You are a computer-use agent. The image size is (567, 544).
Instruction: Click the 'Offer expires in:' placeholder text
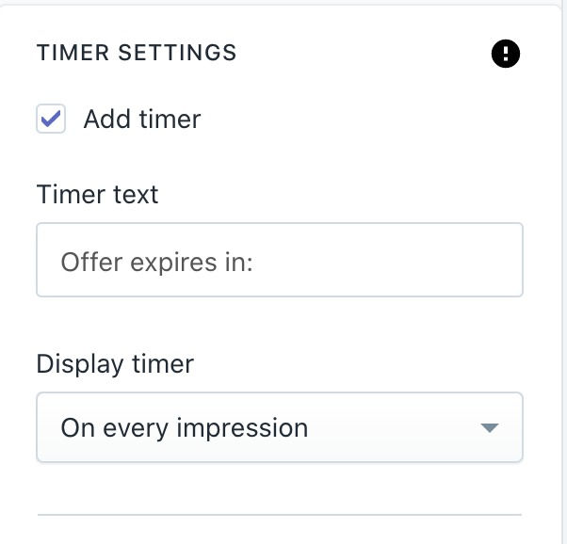pos(156,262)
